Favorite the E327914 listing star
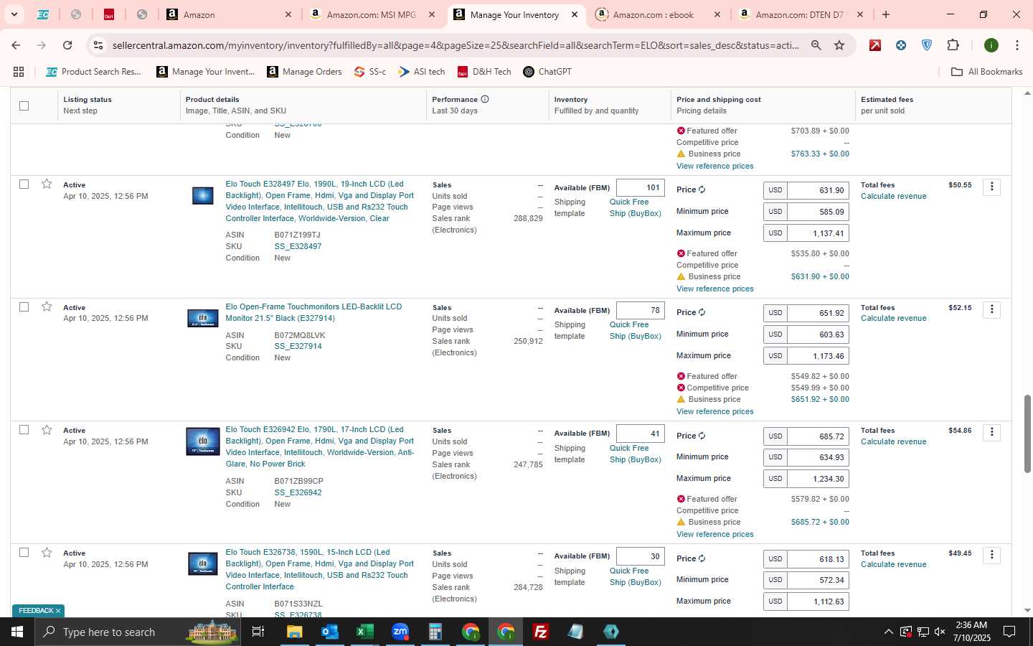Viewport: 1033px width, 646px height. (47, 307)
